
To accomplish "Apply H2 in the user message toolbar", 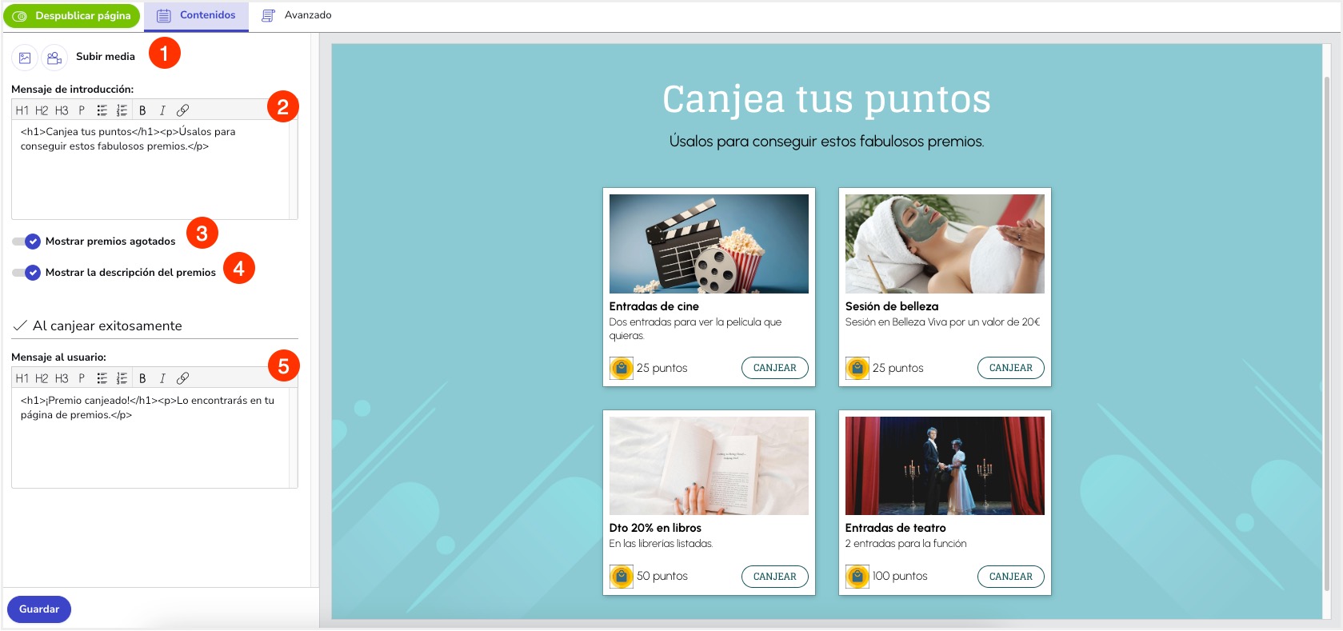I will [42, 378].
